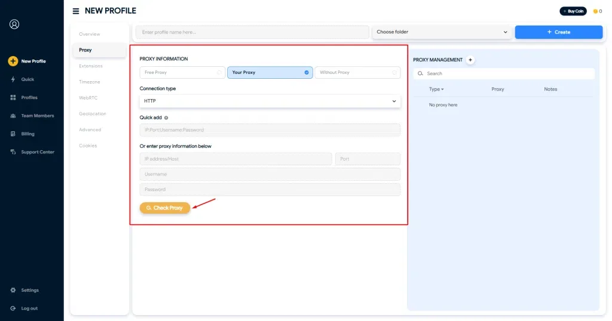Open the WebRTC tab
The image size is (612, 321).
tap(88, 98)
